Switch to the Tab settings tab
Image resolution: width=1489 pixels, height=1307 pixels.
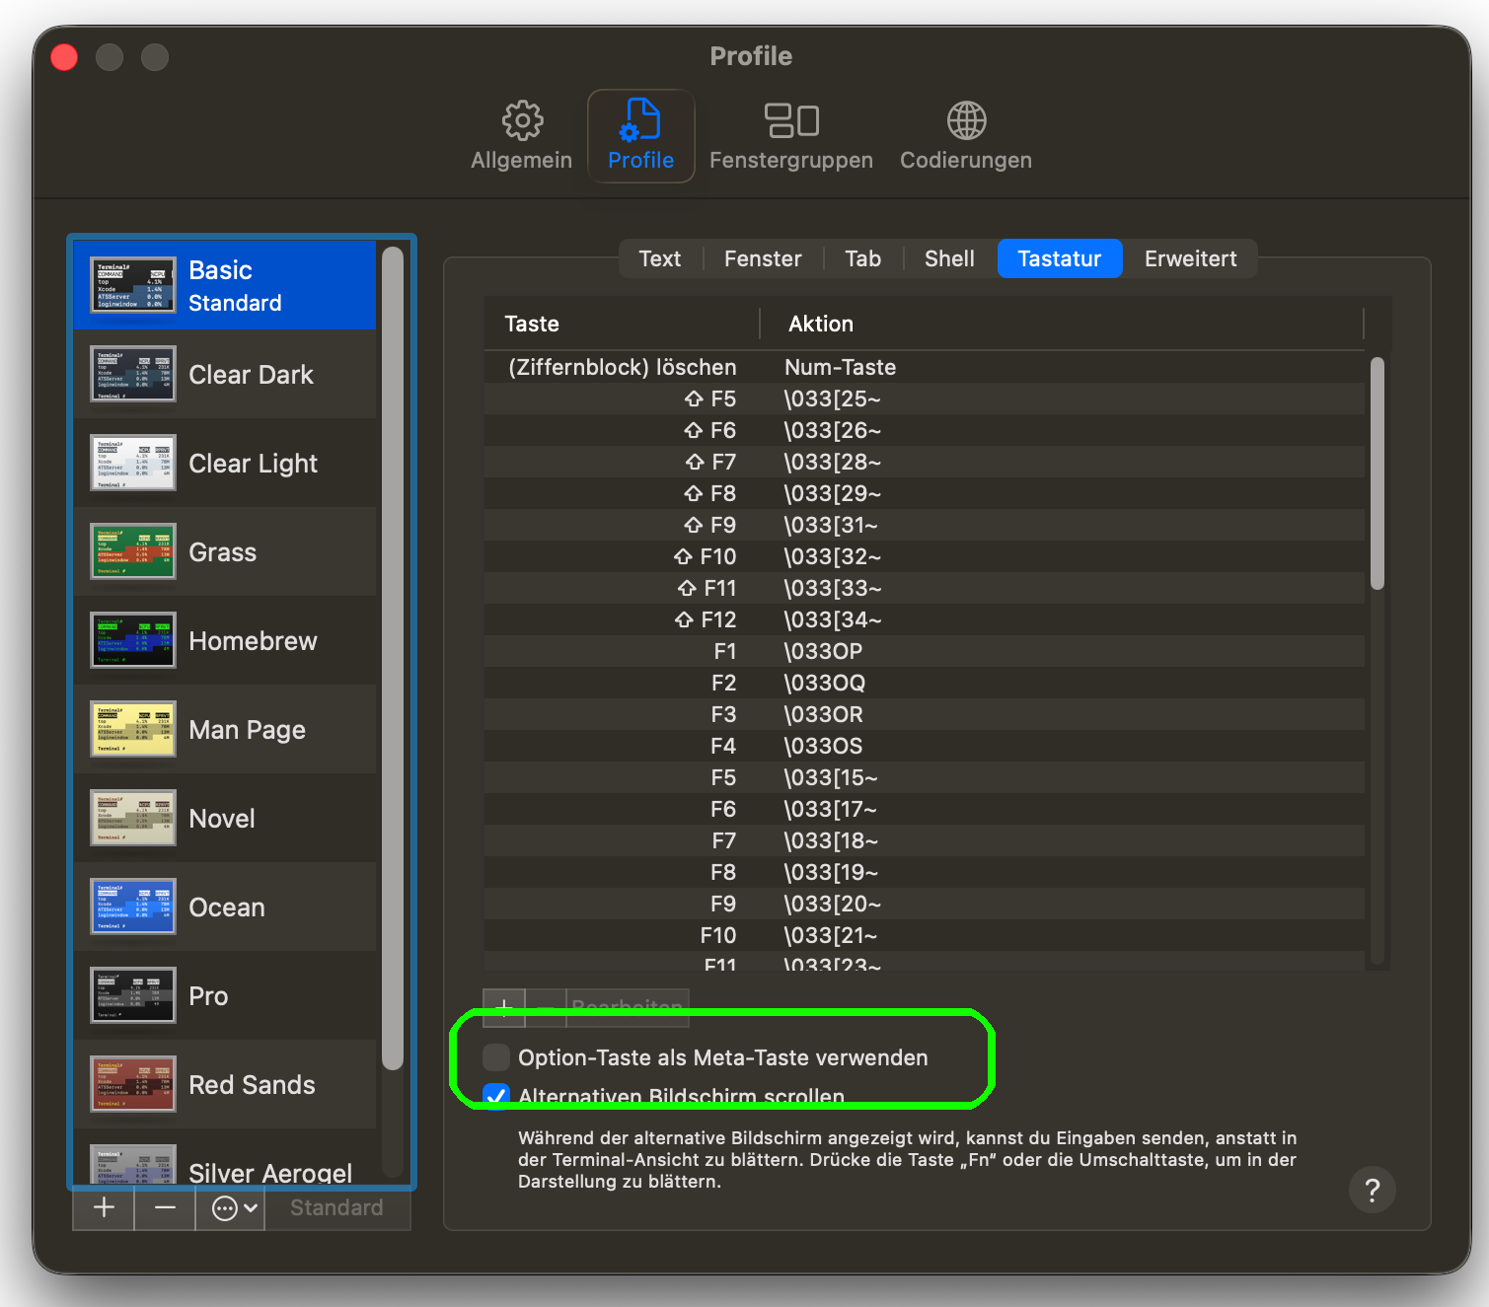pyautogui.click(x=862, y=258)
